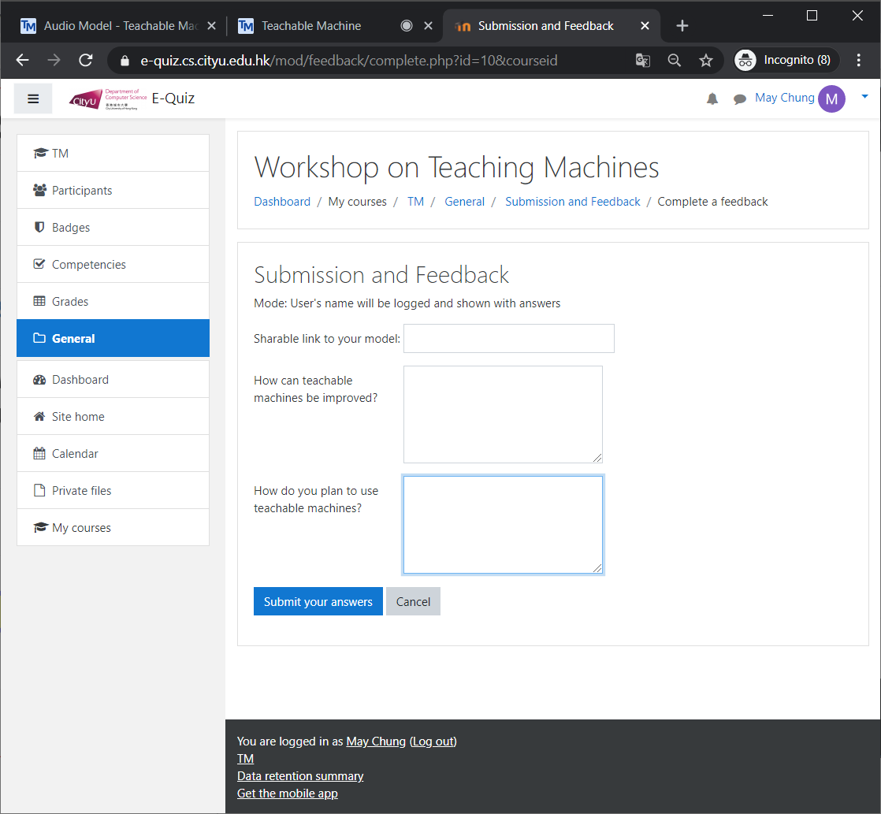Screen dimensions: 881x814
Task: Expand the user menu dropdown arrow
Action: (x=864, y=97)
